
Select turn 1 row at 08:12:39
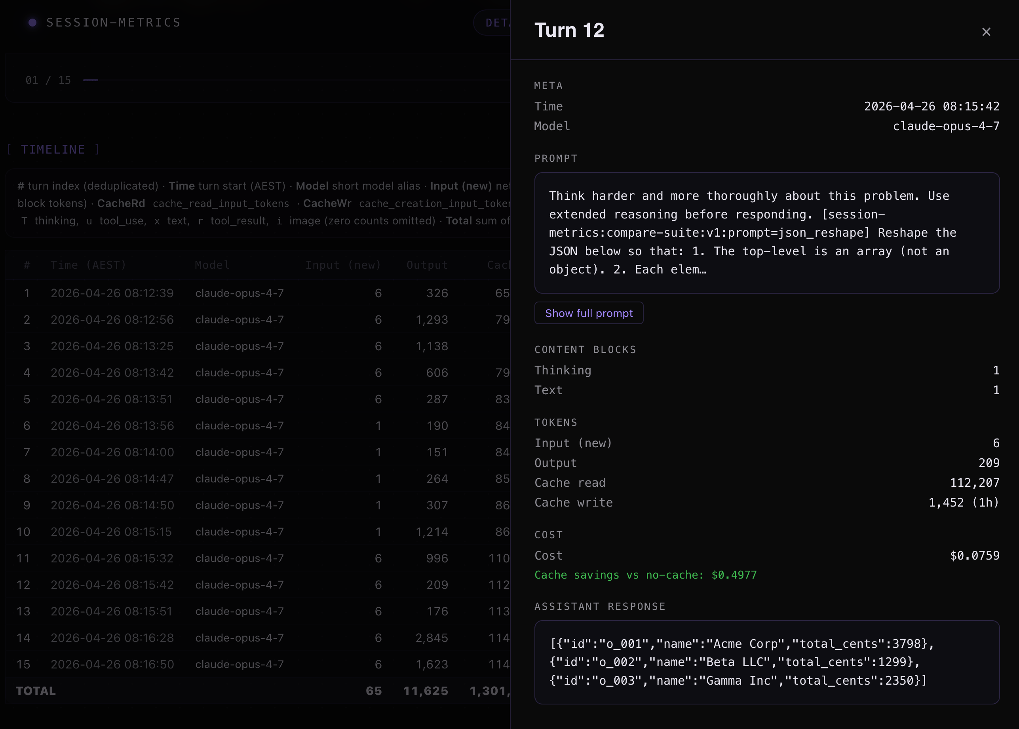[x=112, y=293]
